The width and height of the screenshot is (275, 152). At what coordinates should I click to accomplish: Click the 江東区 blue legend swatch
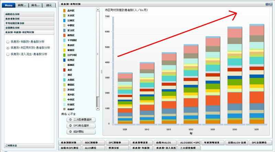coord(64,20)
